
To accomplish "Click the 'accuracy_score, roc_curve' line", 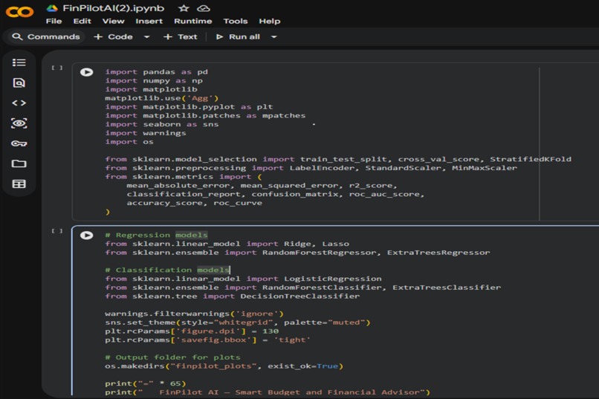I will click(195, 202).
